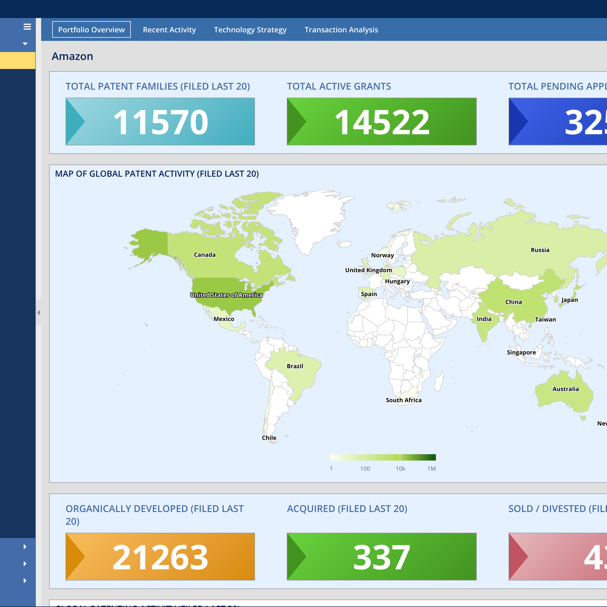The height and width of the screenshot is (607, 607).
Task: Open the Transaction Analysis tab
Action: (341, 29)
